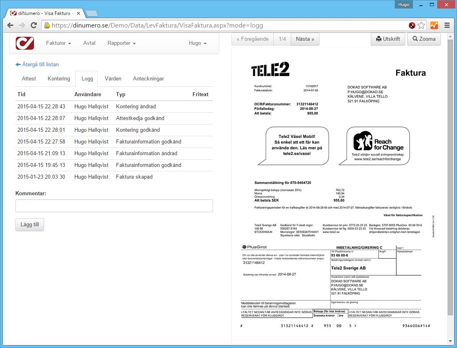Open the Anteckningar tab
The width and height of the screenshot is (457, 348).
(x=148, y=79)
